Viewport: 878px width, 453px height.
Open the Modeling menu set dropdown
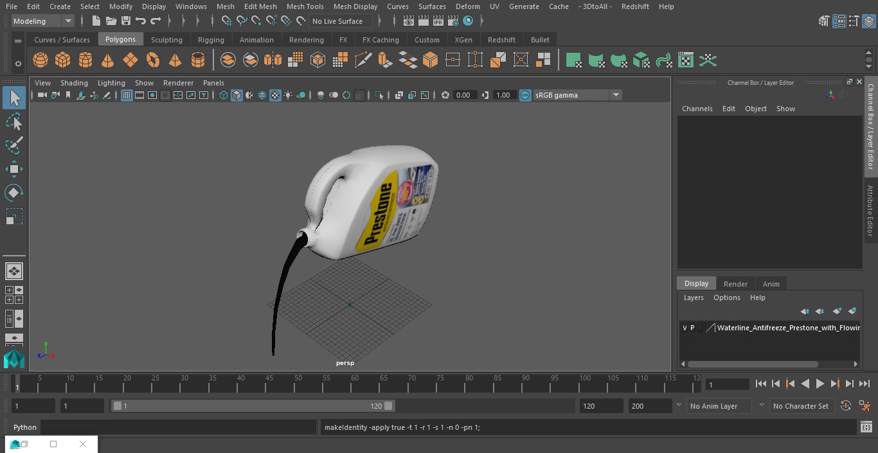pos(43,21)
